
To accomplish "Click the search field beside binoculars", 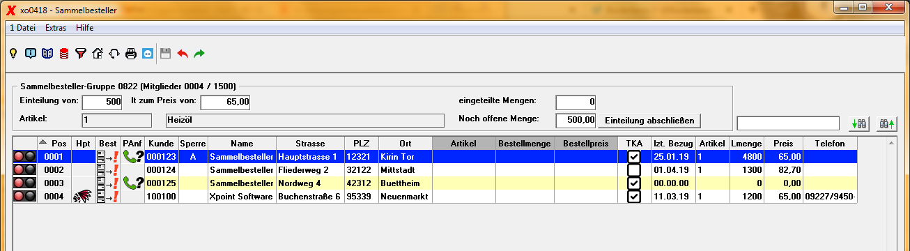I will click(x=788, y=123).
